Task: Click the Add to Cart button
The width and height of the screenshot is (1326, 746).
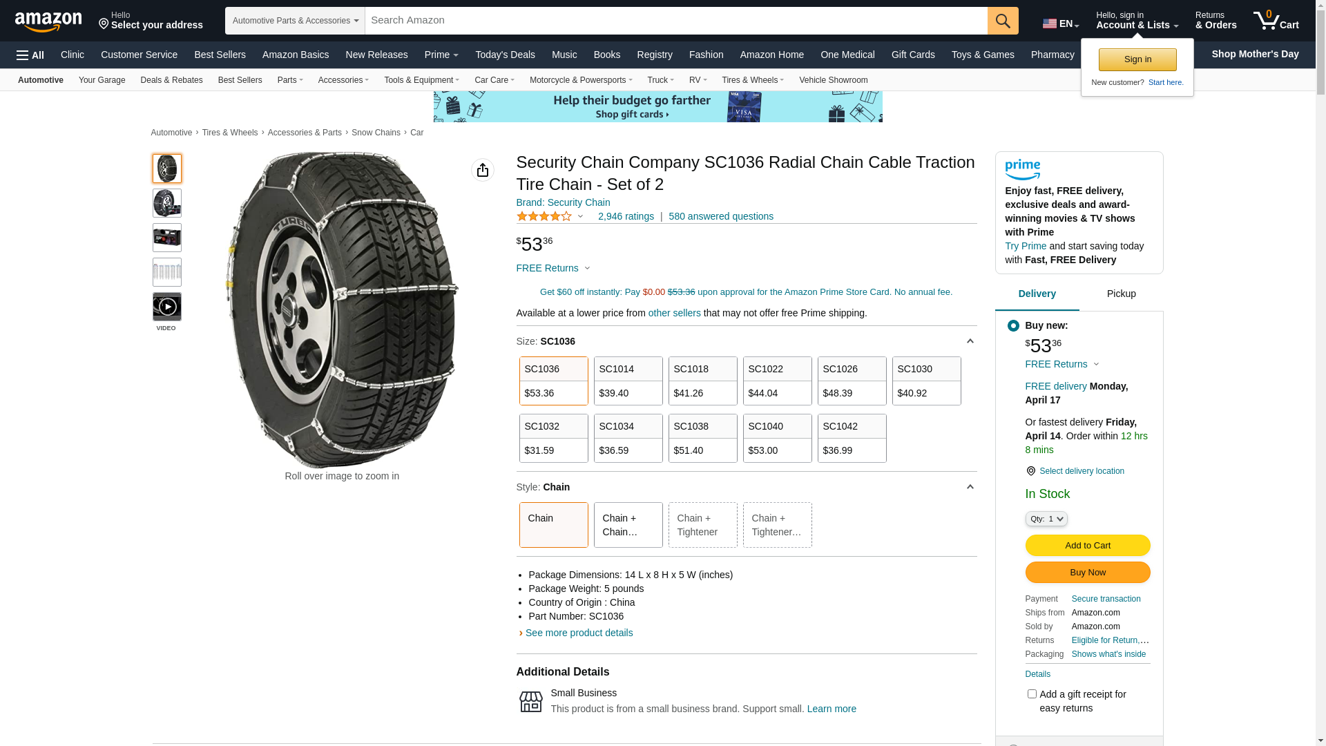Action: click(x=1087, y=546)
